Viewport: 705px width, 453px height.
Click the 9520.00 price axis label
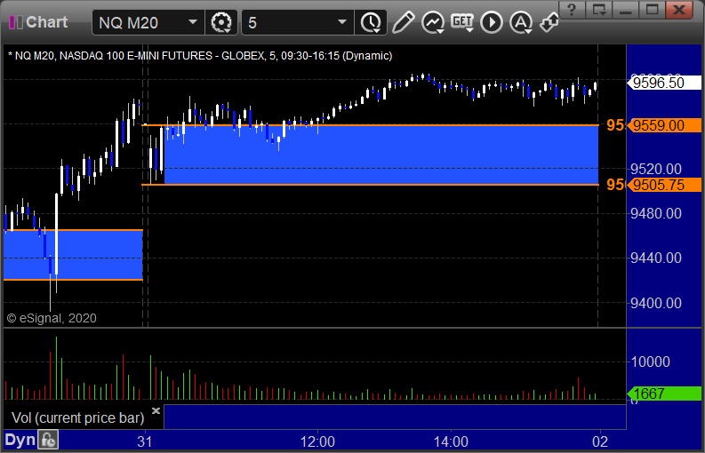tap(656, 169)
